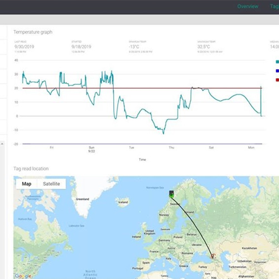
Task: Click the 40 y-axis label
Action: (x=16, y=60)
